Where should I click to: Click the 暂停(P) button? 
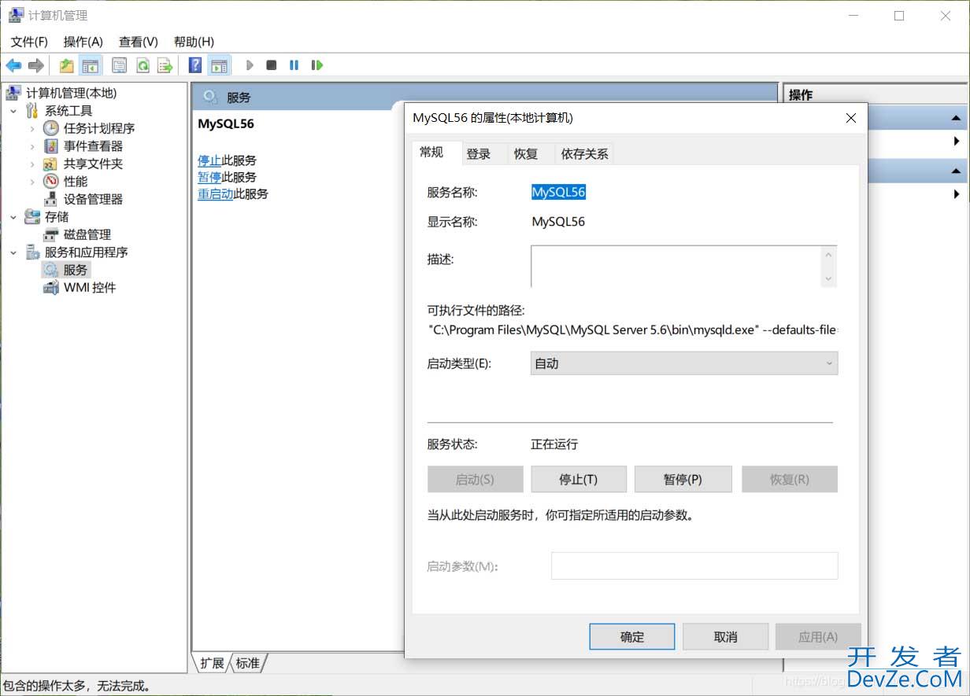(x=683, y=479)
